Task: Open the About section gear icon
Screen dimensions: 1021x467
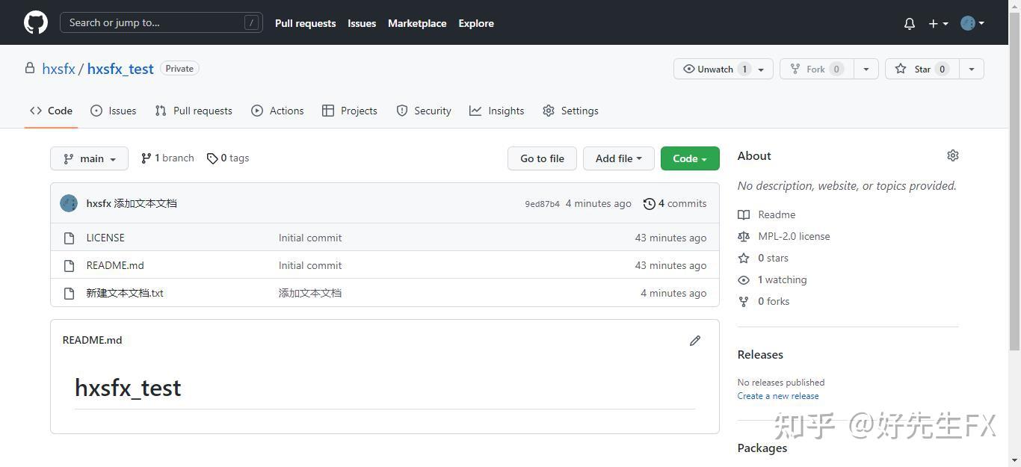Action: pyautogui.click(x=953, y=155)
